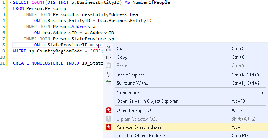Expand the Connection submenu arrow
The width and height of the screenshot is (268, 138).
point(263,93)
